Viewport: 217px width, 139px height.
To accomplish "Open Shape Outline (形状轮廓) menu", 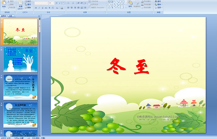I will pyautogui.click(x=147, y=4).
